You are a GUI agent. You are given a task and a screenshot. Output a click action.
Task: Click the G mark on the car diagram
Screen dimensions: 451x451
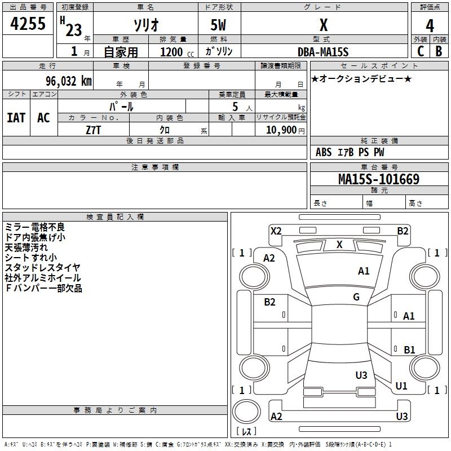click(356, 297)
